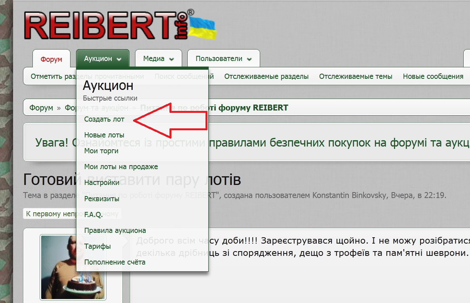Click the Аукцион heading in dropdown
Image resolution: width=470 pixels, height=303 pixels.
pos(108,86)
